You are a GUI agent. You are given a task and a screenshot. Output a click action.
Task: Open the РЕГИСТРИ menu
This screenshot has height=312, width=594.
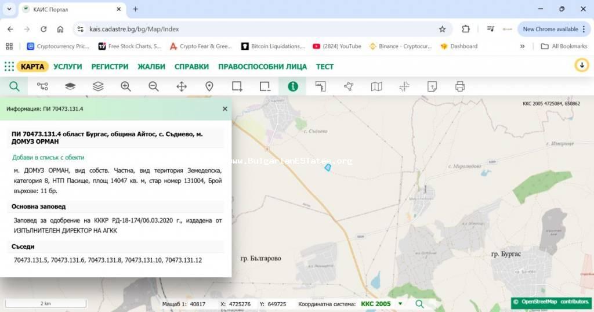coord(110,67)
